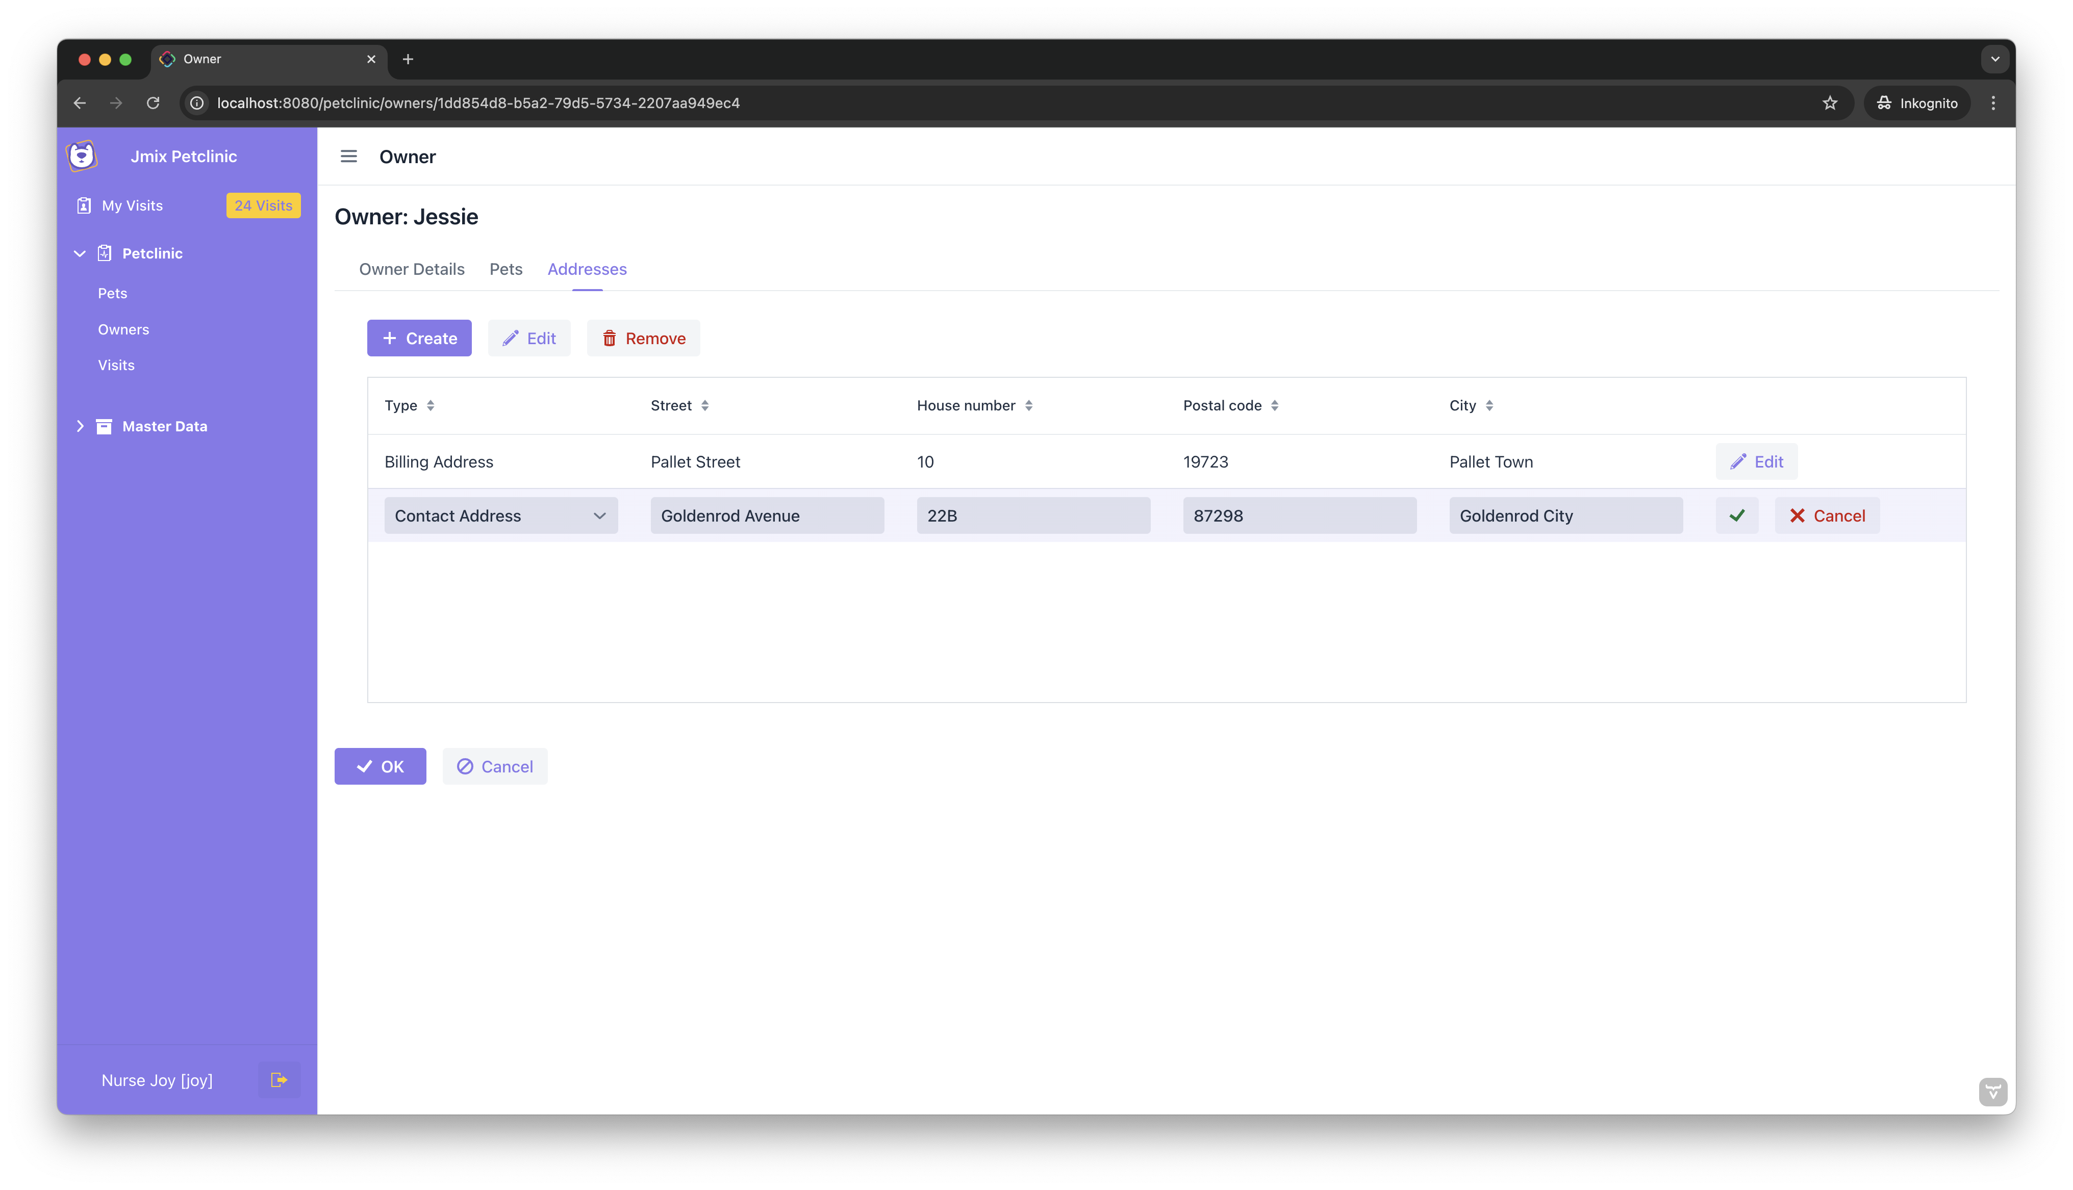
Task: Save changes with the OK button
Action: [x=380, y=766]
